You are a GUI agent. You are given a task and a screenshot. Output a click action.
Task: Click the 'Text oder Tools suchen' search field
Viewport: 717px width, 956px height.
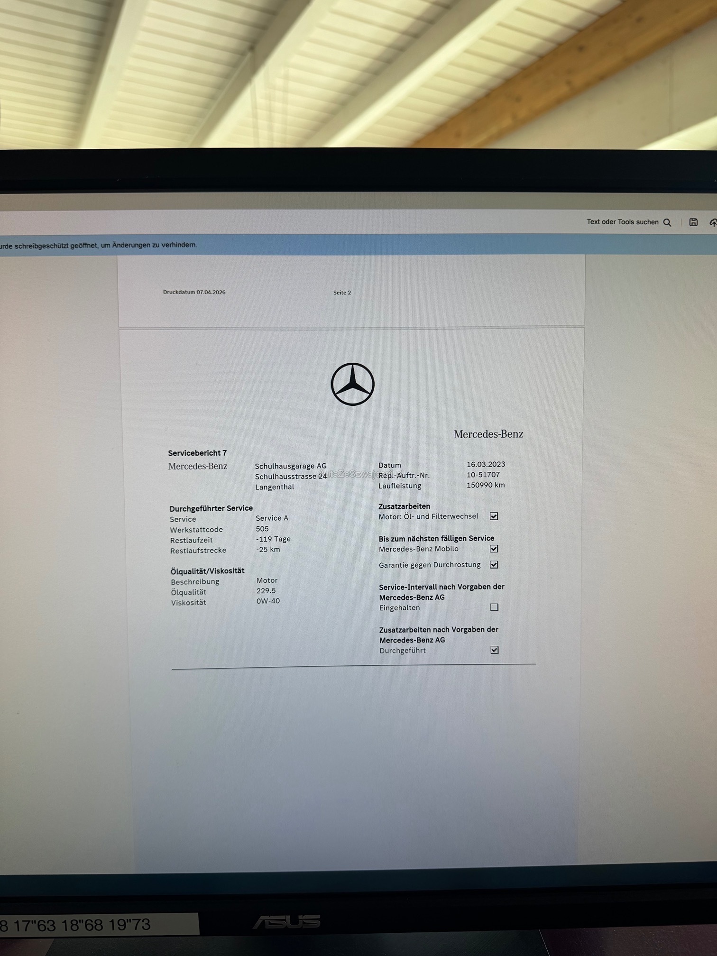(622, 222)
